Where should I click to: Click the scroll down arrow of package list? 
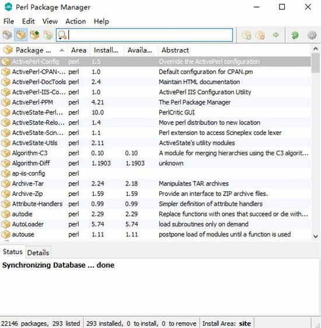click(316, 236)
